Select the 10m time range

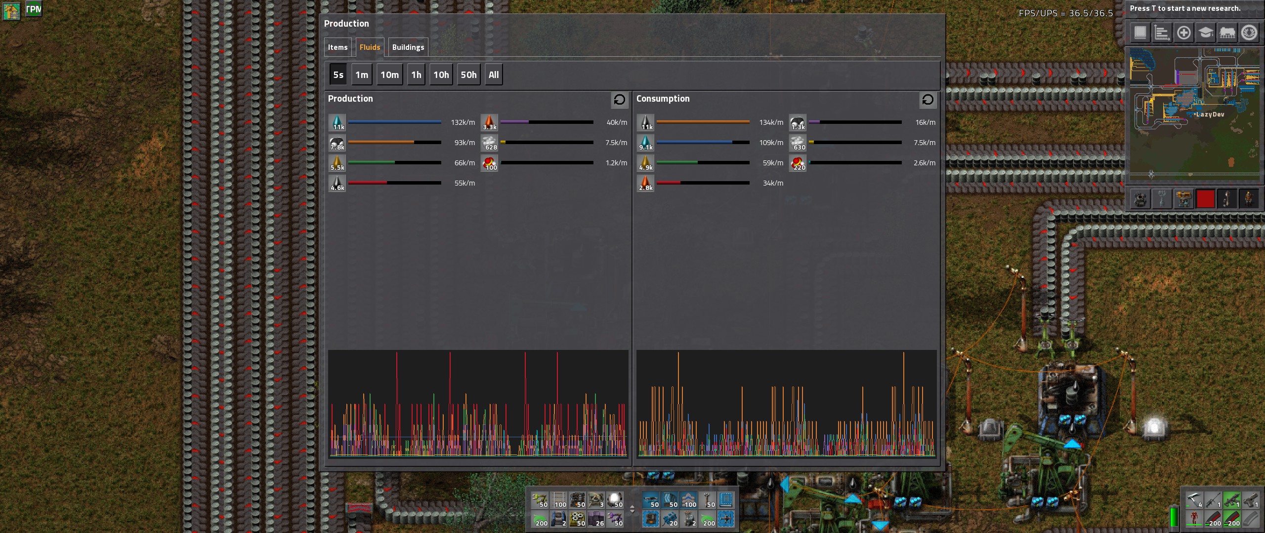(390, 75)
